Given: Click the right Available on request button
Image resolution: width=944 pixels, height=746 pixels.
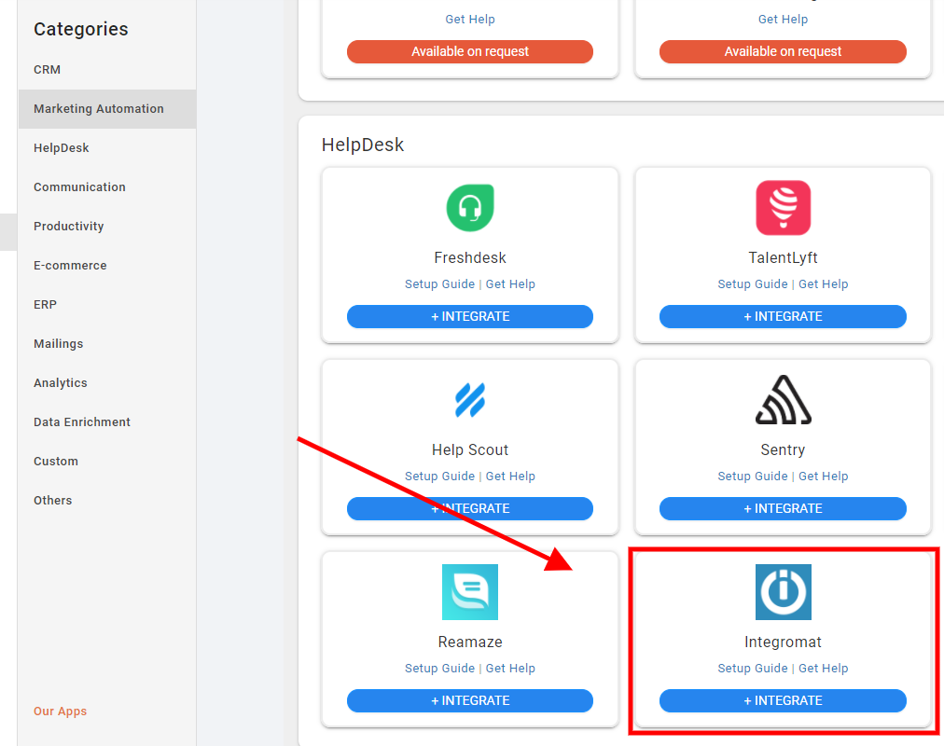Looking at the screenshot, I should [784, 51].
